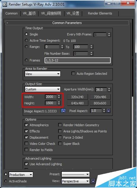Viewport: 137px width, 188px height.
Task: Enable the Super Black checkbox
Action: point(60,144)
